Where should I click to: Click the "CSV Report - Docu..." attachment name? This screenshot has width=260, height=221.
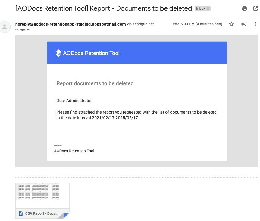click(x=42, y=213)
